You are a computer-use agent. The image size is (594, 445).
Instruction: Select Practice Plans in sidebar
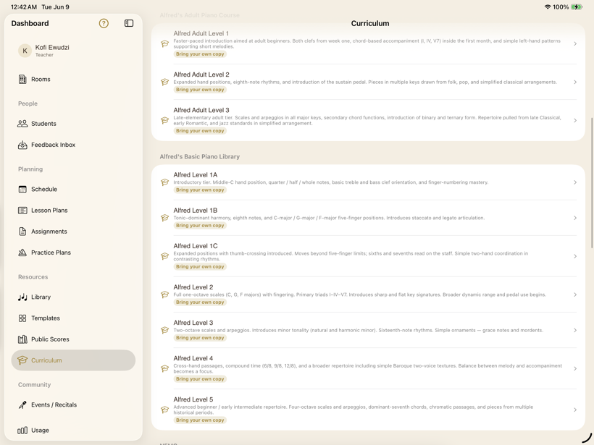73,253
